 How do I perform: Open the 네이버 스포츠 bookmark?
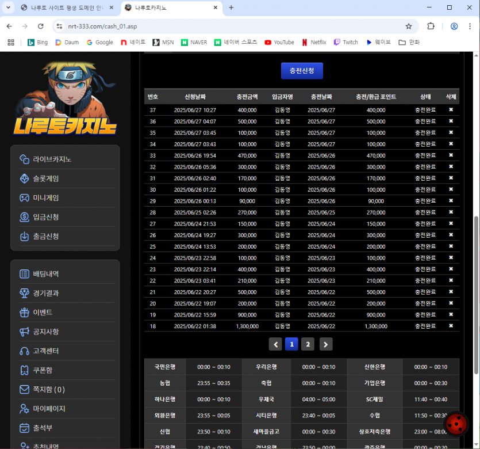236,42
